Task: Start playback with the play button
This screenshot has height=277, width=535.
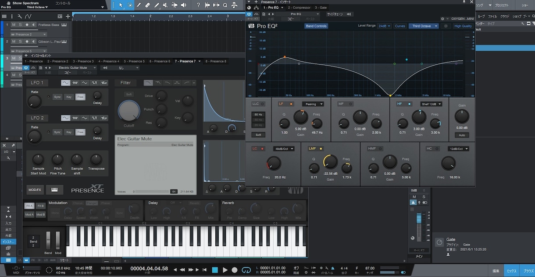Action: click(225, 270)
